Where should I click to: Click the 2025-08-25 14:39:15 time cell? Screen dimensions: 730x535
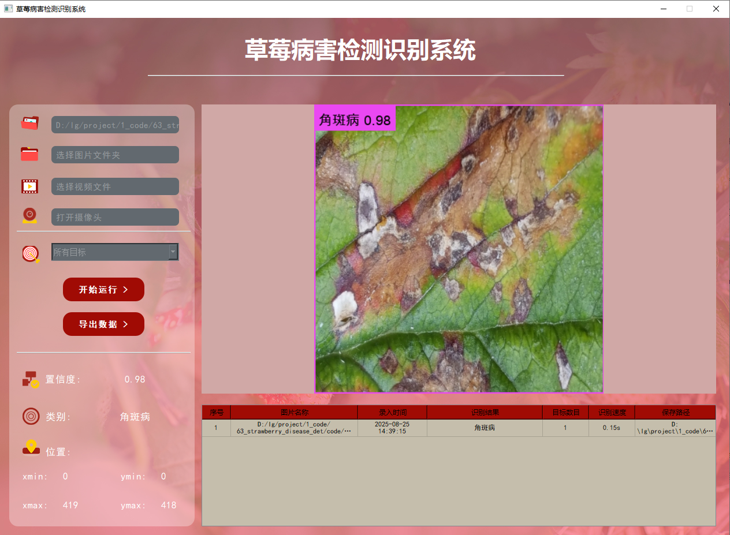(393, 428)
